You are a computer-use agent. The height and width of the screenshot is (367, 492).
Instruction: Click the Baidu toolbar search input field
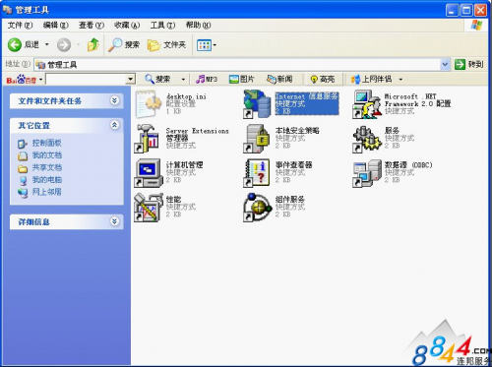point(87,79)
